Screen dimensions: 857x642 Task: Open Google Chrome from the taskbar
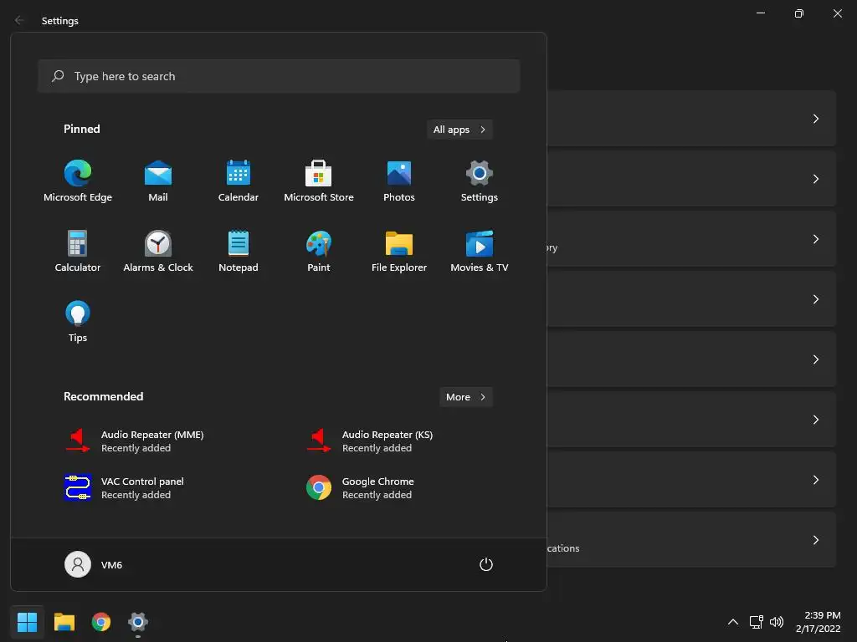(x=101, y=622)
